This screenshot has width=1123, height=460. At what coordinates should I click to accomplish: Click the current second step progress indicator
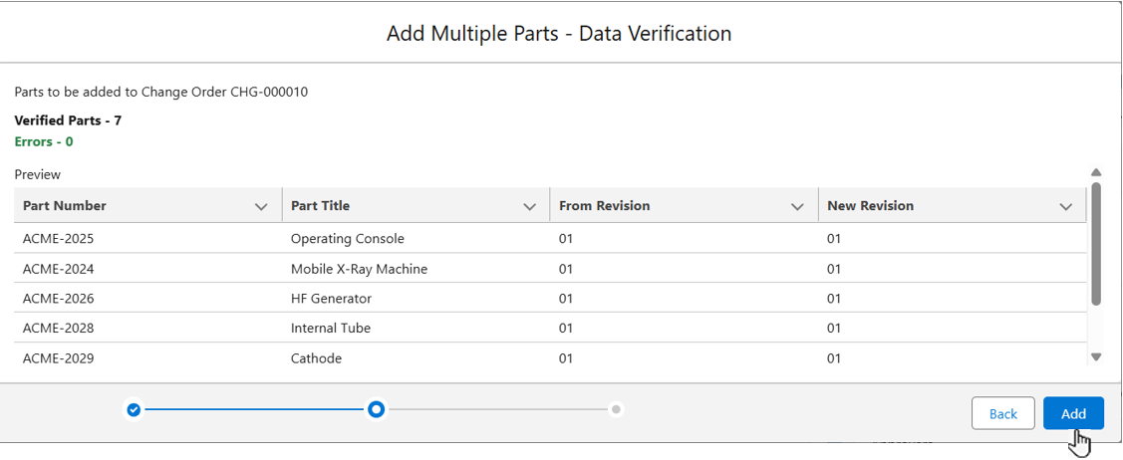[376, 409]
